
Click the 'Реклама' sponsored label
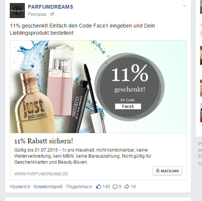pos(37,14)
